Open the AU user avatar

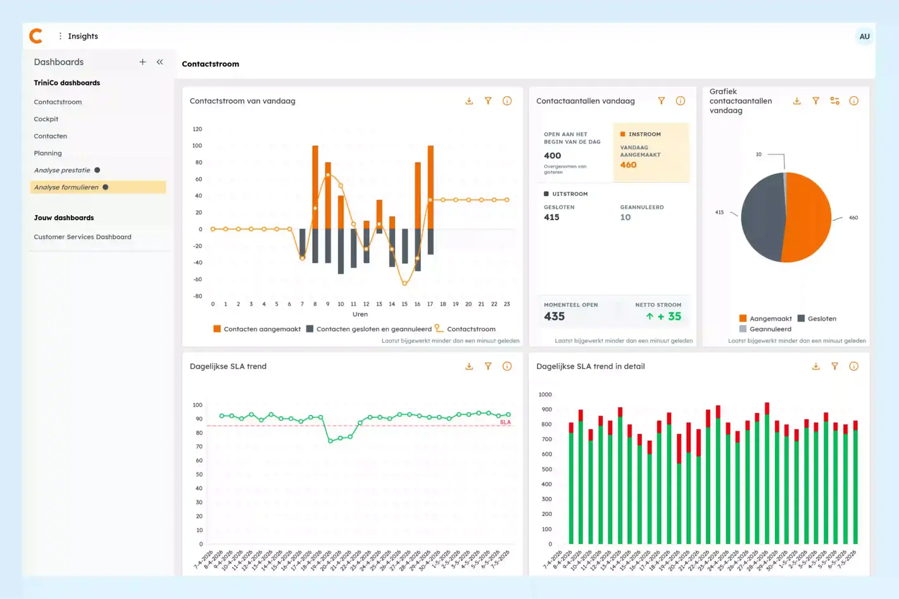click(x=864, y=37)
